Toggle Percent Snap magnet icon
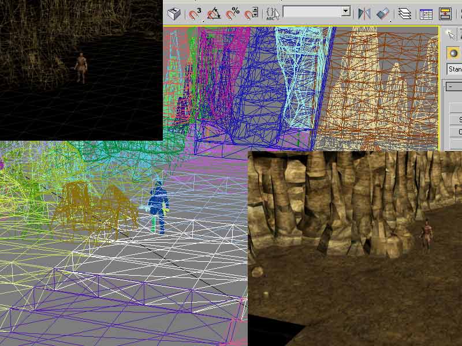 (233, 13)
